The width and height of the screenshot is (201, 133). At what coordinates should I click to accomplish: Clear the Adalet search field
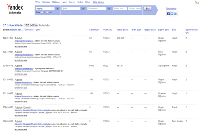[52, 9]
